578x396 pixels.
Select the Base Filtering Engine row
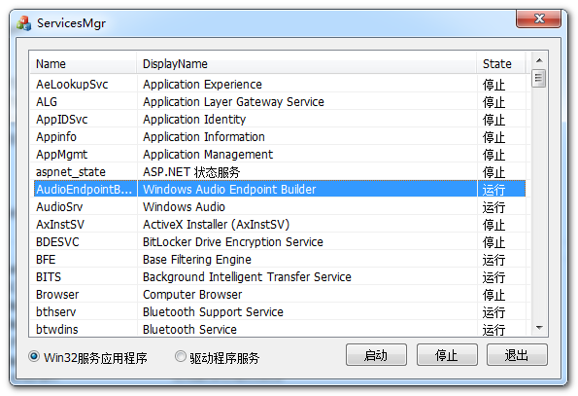pos(280,260)
